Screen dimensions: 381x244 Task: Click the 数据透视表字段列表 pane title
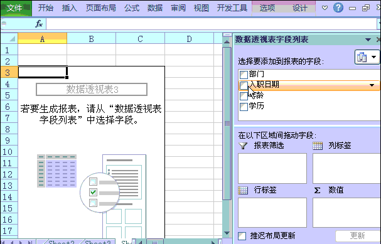click(x=272, y=40)
